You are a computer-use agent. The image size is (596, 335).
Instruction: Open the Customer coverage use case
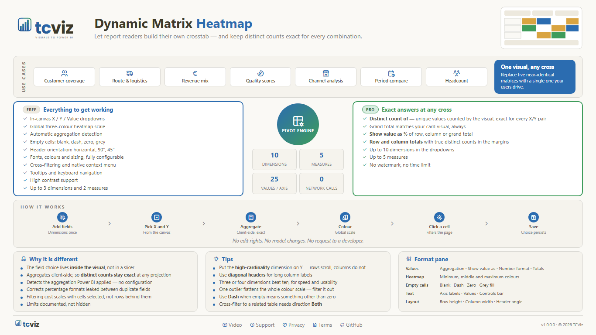click(64, 77)
